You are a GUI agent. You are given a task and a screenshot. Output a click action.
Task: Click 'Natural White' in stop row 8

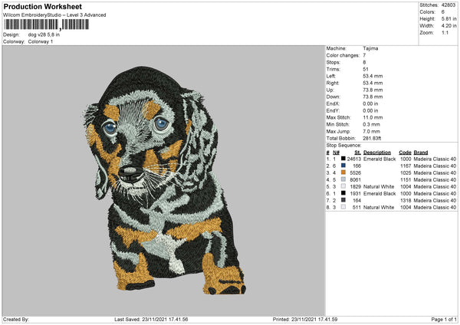(379, 208)
